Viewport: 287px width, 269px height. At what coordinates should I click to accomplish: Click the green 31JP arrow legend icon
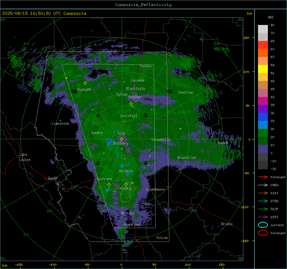[x=263, y=209]
